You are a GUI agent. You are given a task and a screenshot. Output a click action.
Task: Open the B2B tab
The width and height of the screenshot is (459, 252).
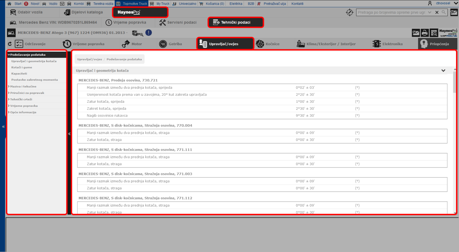point(251,4)
